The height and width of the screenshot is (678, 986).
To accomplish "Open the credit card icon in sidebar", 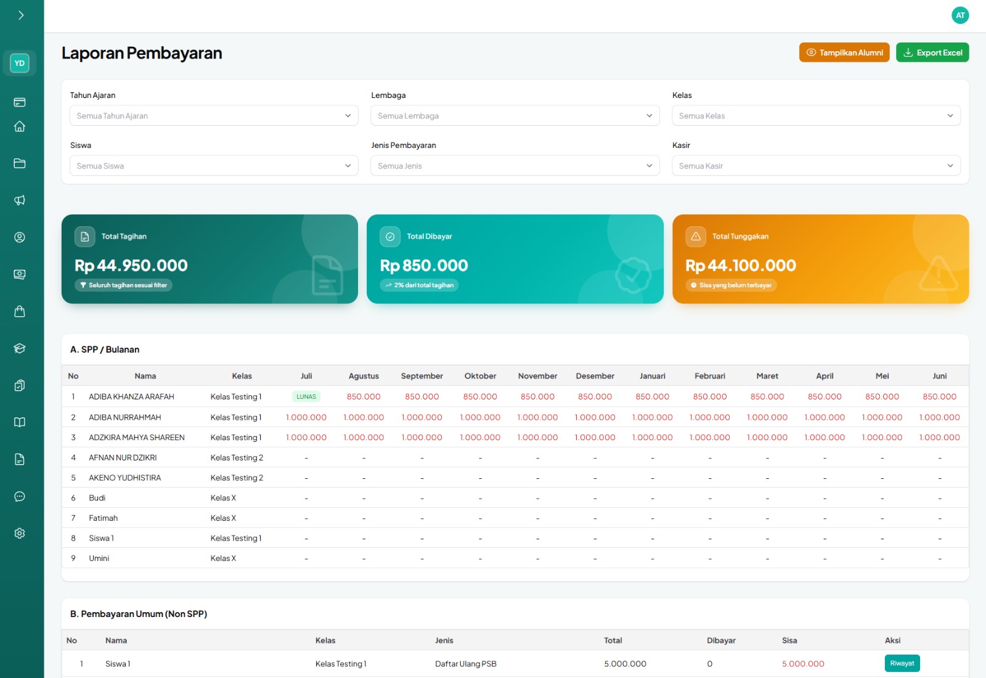I will [x=20, y=102].
